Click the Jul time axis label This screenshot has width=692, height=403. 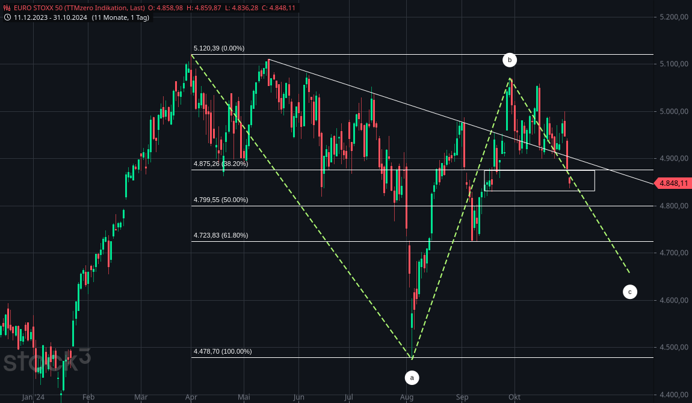[348, 397]
